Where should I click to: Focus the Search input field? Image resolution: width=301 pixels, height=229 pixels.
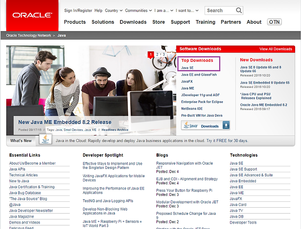pyautogui.click(x=221, y=10)
